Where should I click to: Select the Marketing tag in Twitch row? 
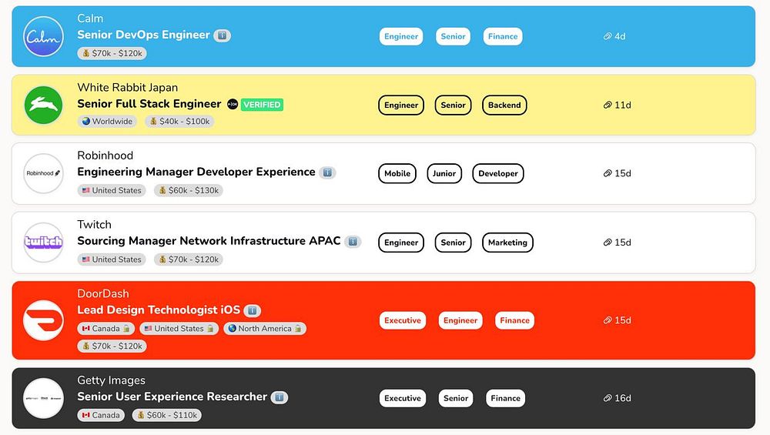507,243
